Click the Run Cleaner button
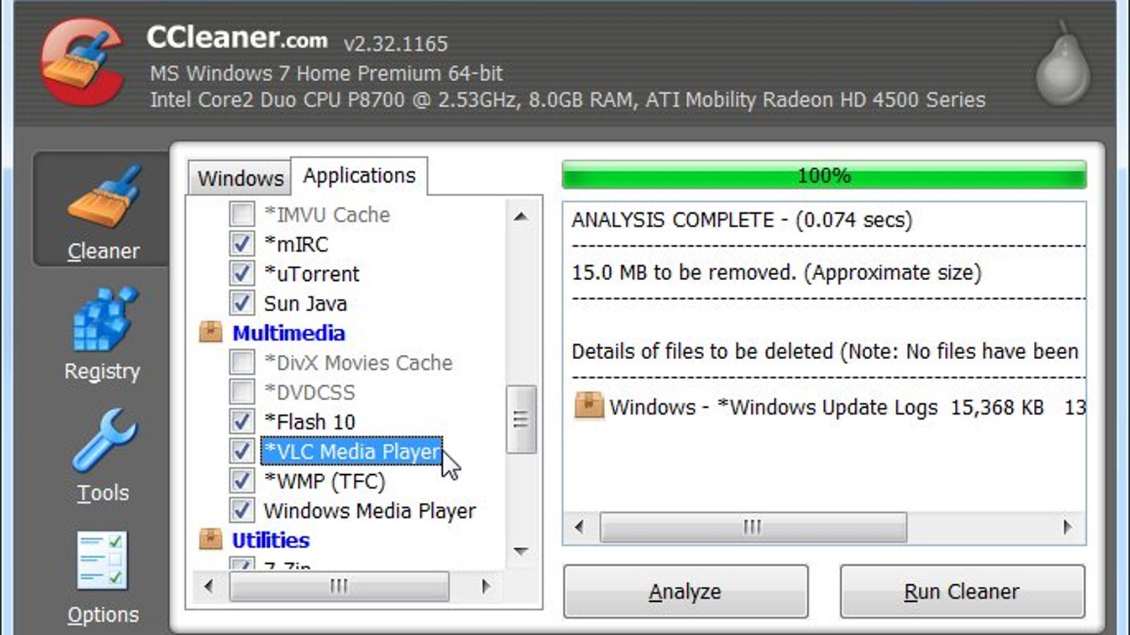The image size is (1130, 635). click(x=962, y=591)
